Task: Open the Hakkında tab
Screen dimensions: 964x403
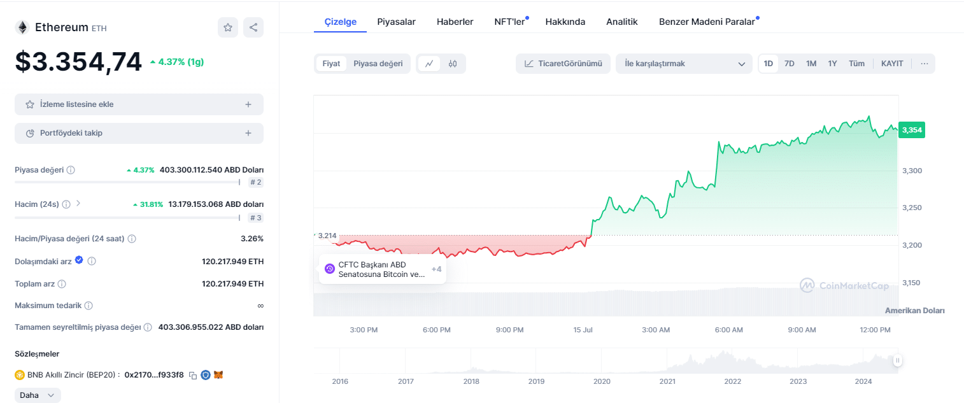Action: (565, 22)
